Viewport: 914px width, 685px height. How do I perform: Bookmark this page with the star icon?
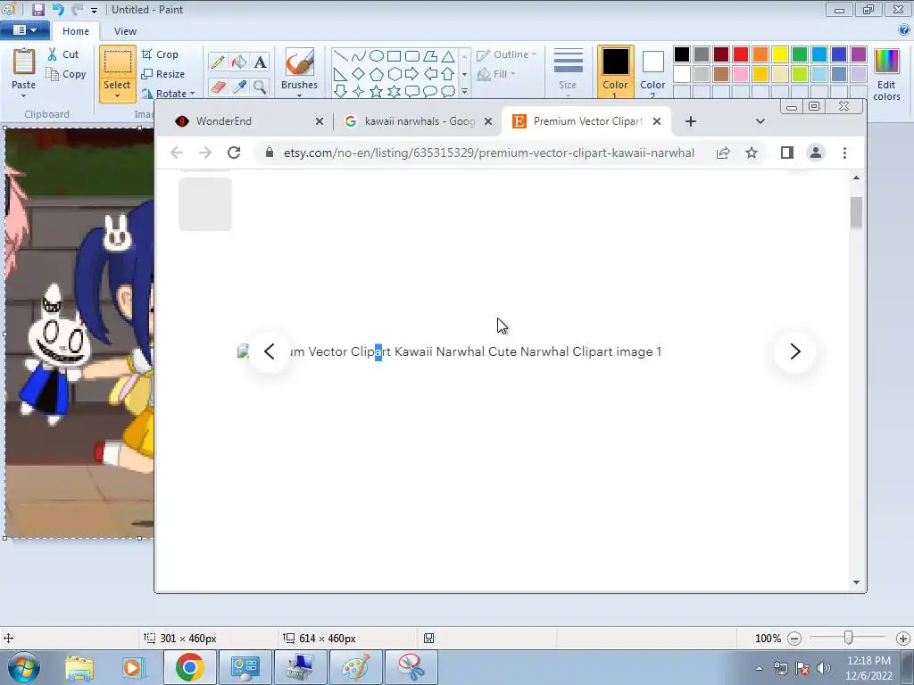pos(752,153)
